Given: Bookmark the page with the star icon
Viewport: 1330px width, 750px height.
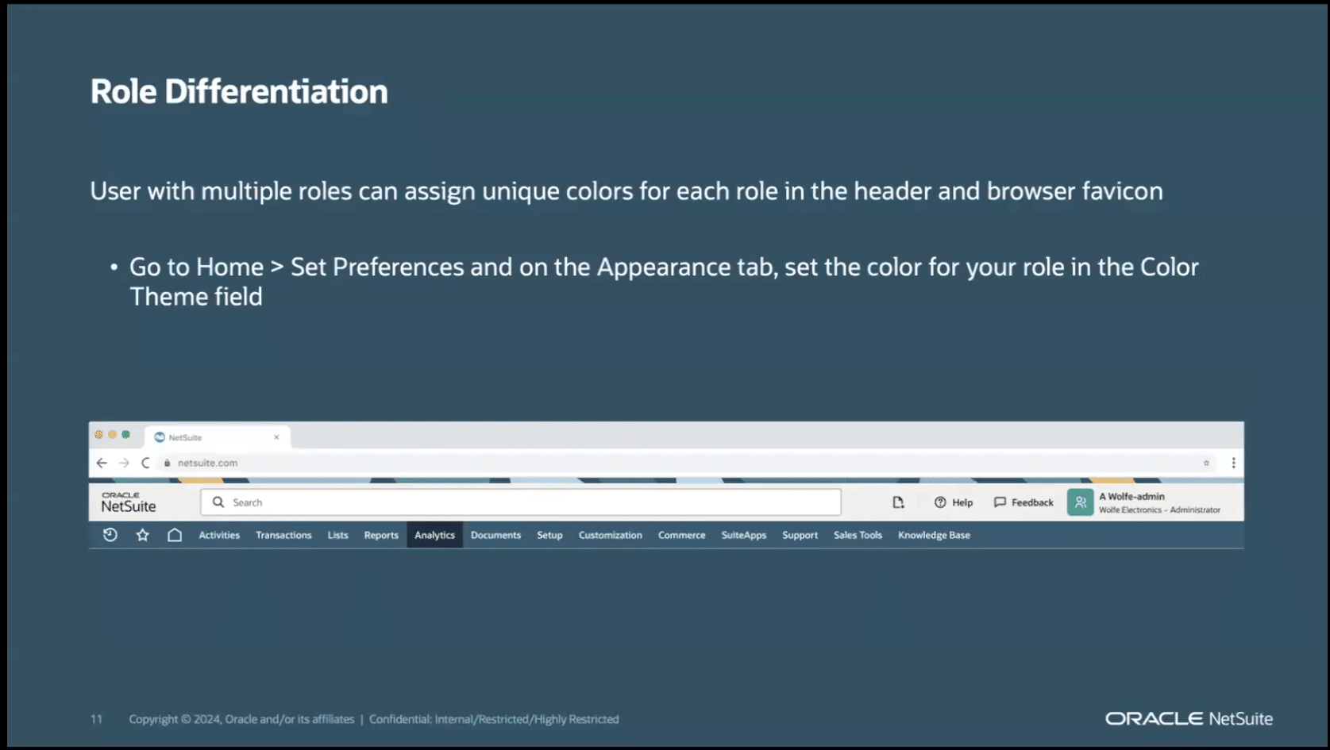Looking at the screenshot, I should (1206, 463).
